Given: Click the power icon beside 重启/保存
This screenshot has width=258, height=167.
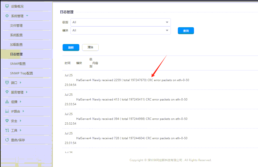Looking at the screenshot, I should 7,140.
